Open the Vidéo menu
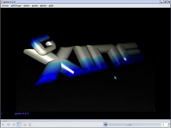The image size is (171, 128). [x=27, y=6]
